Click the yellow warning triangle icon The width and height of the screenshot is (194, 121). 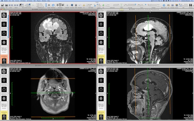[x=84, y=5]
